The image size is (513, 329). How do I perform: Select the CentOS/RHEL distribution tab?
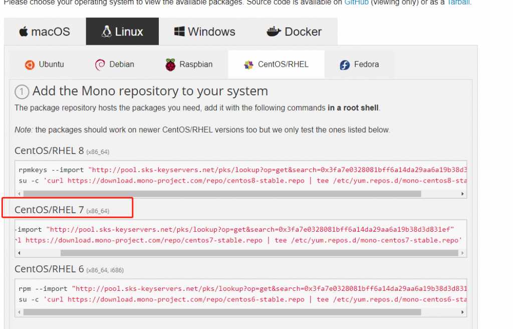click(x=276, y=64)
